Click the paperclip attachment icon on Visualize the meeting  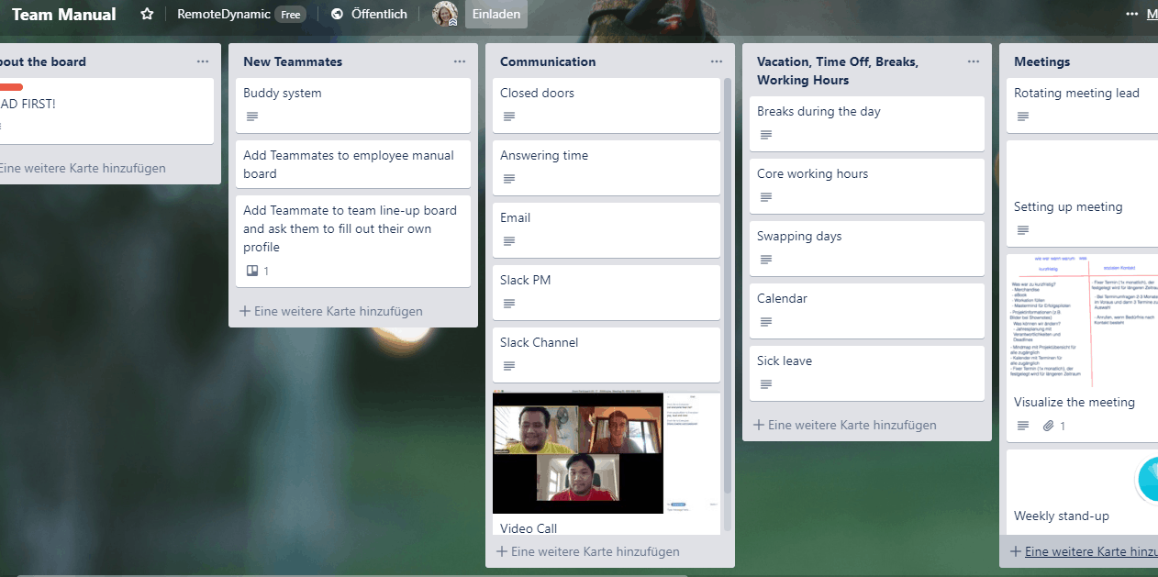click(x=1049, y=425)
